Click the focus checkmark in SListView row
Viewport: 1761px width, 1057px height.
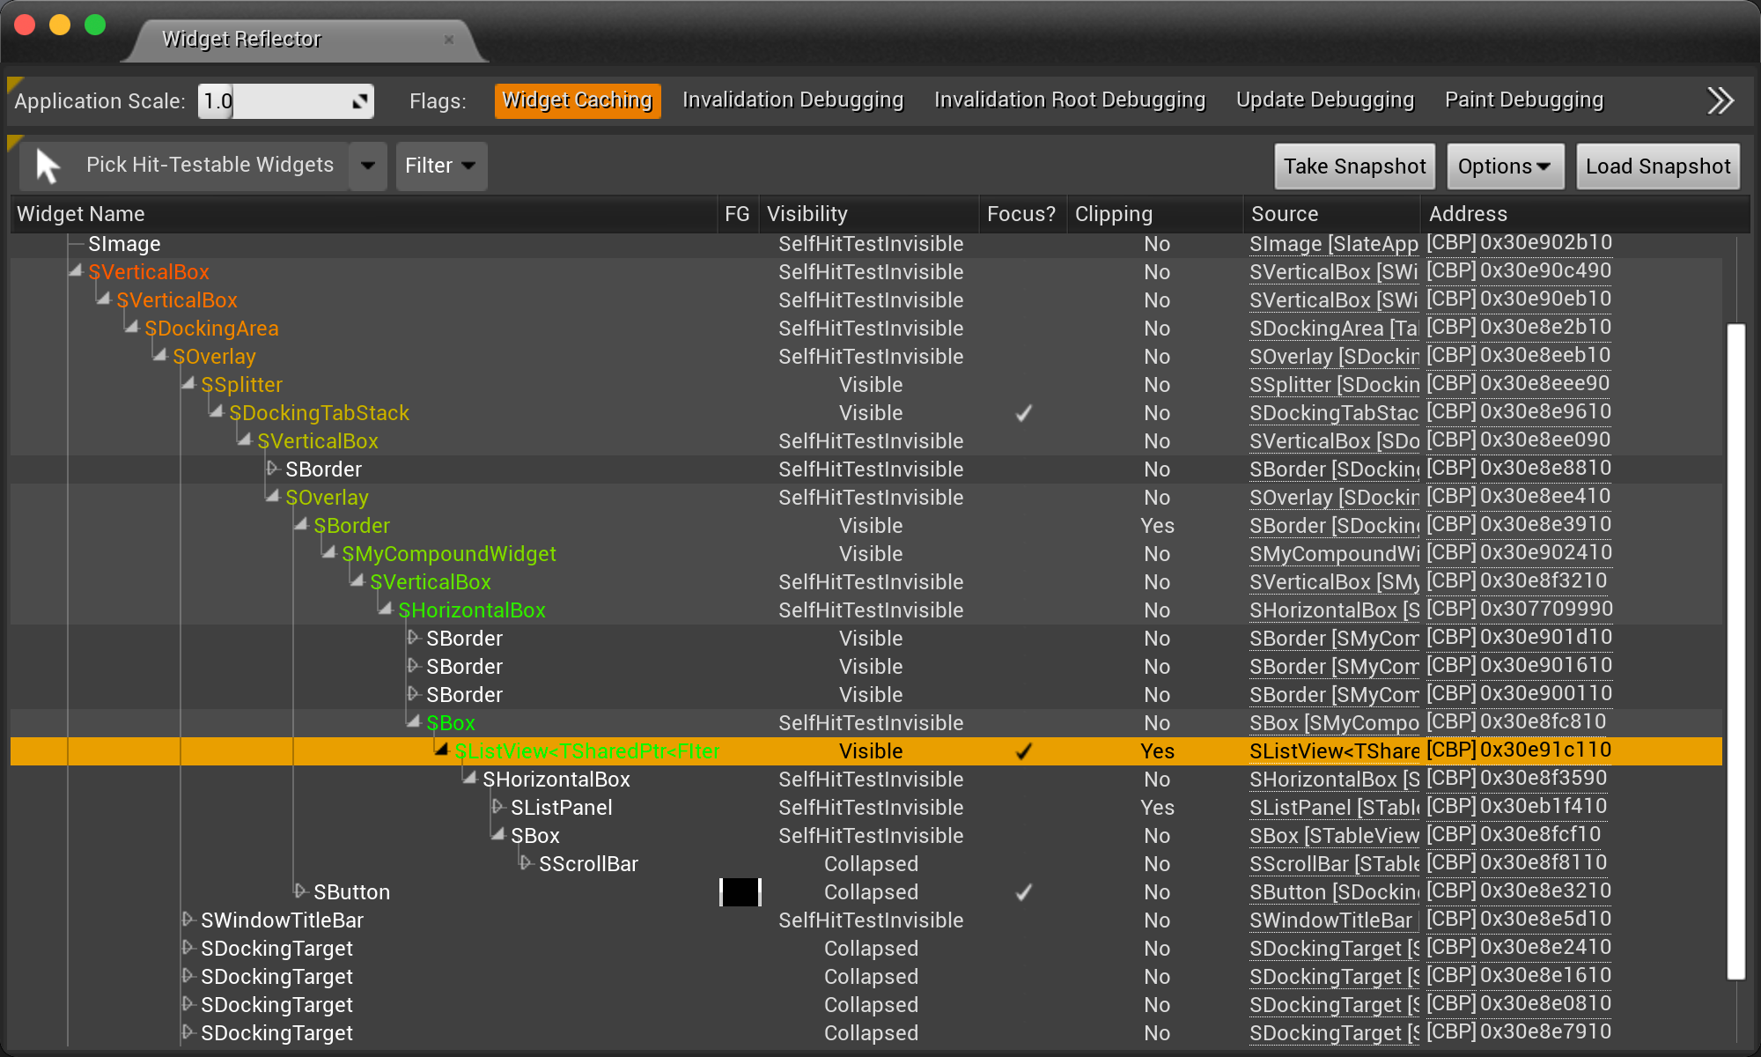click(1023, 751)
